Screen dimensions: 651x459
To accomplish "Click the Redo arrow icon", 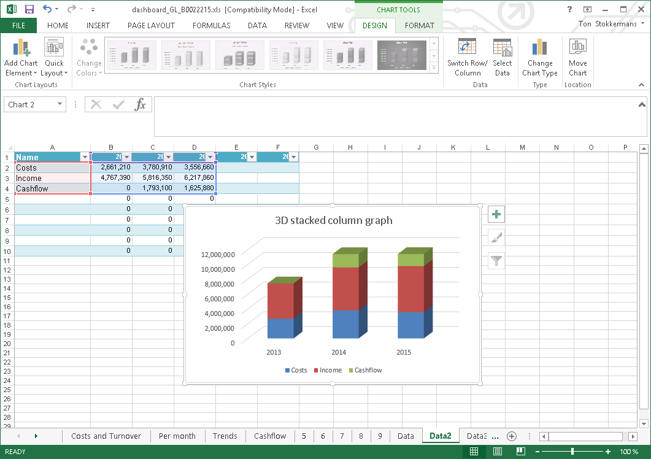I will coord(72,9).
